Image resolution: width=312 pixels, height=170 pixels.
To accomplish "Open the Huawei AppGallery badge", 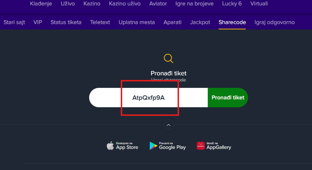I will (x=214, y=146).
